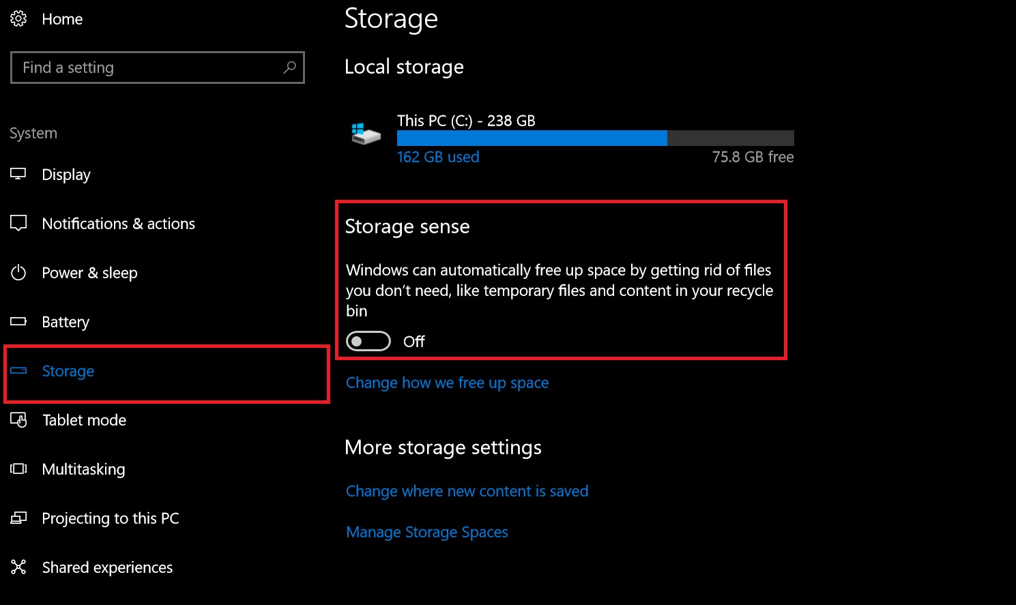Image resolution: width=1016 pixels, height=605 pixels.
Task: Open Manage Storage Spaces link
Action: pyautogui.click(x=427, y=532)
